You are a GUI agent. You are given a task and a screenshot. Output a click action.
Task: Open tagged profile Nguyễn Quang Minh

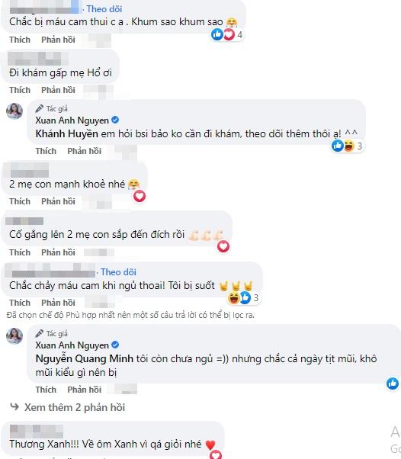coord(85,358)
